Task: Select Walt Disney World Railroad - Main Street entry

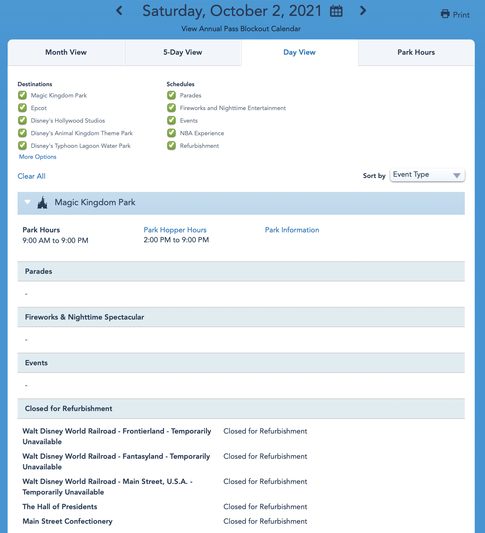Action: coord(108,487)
